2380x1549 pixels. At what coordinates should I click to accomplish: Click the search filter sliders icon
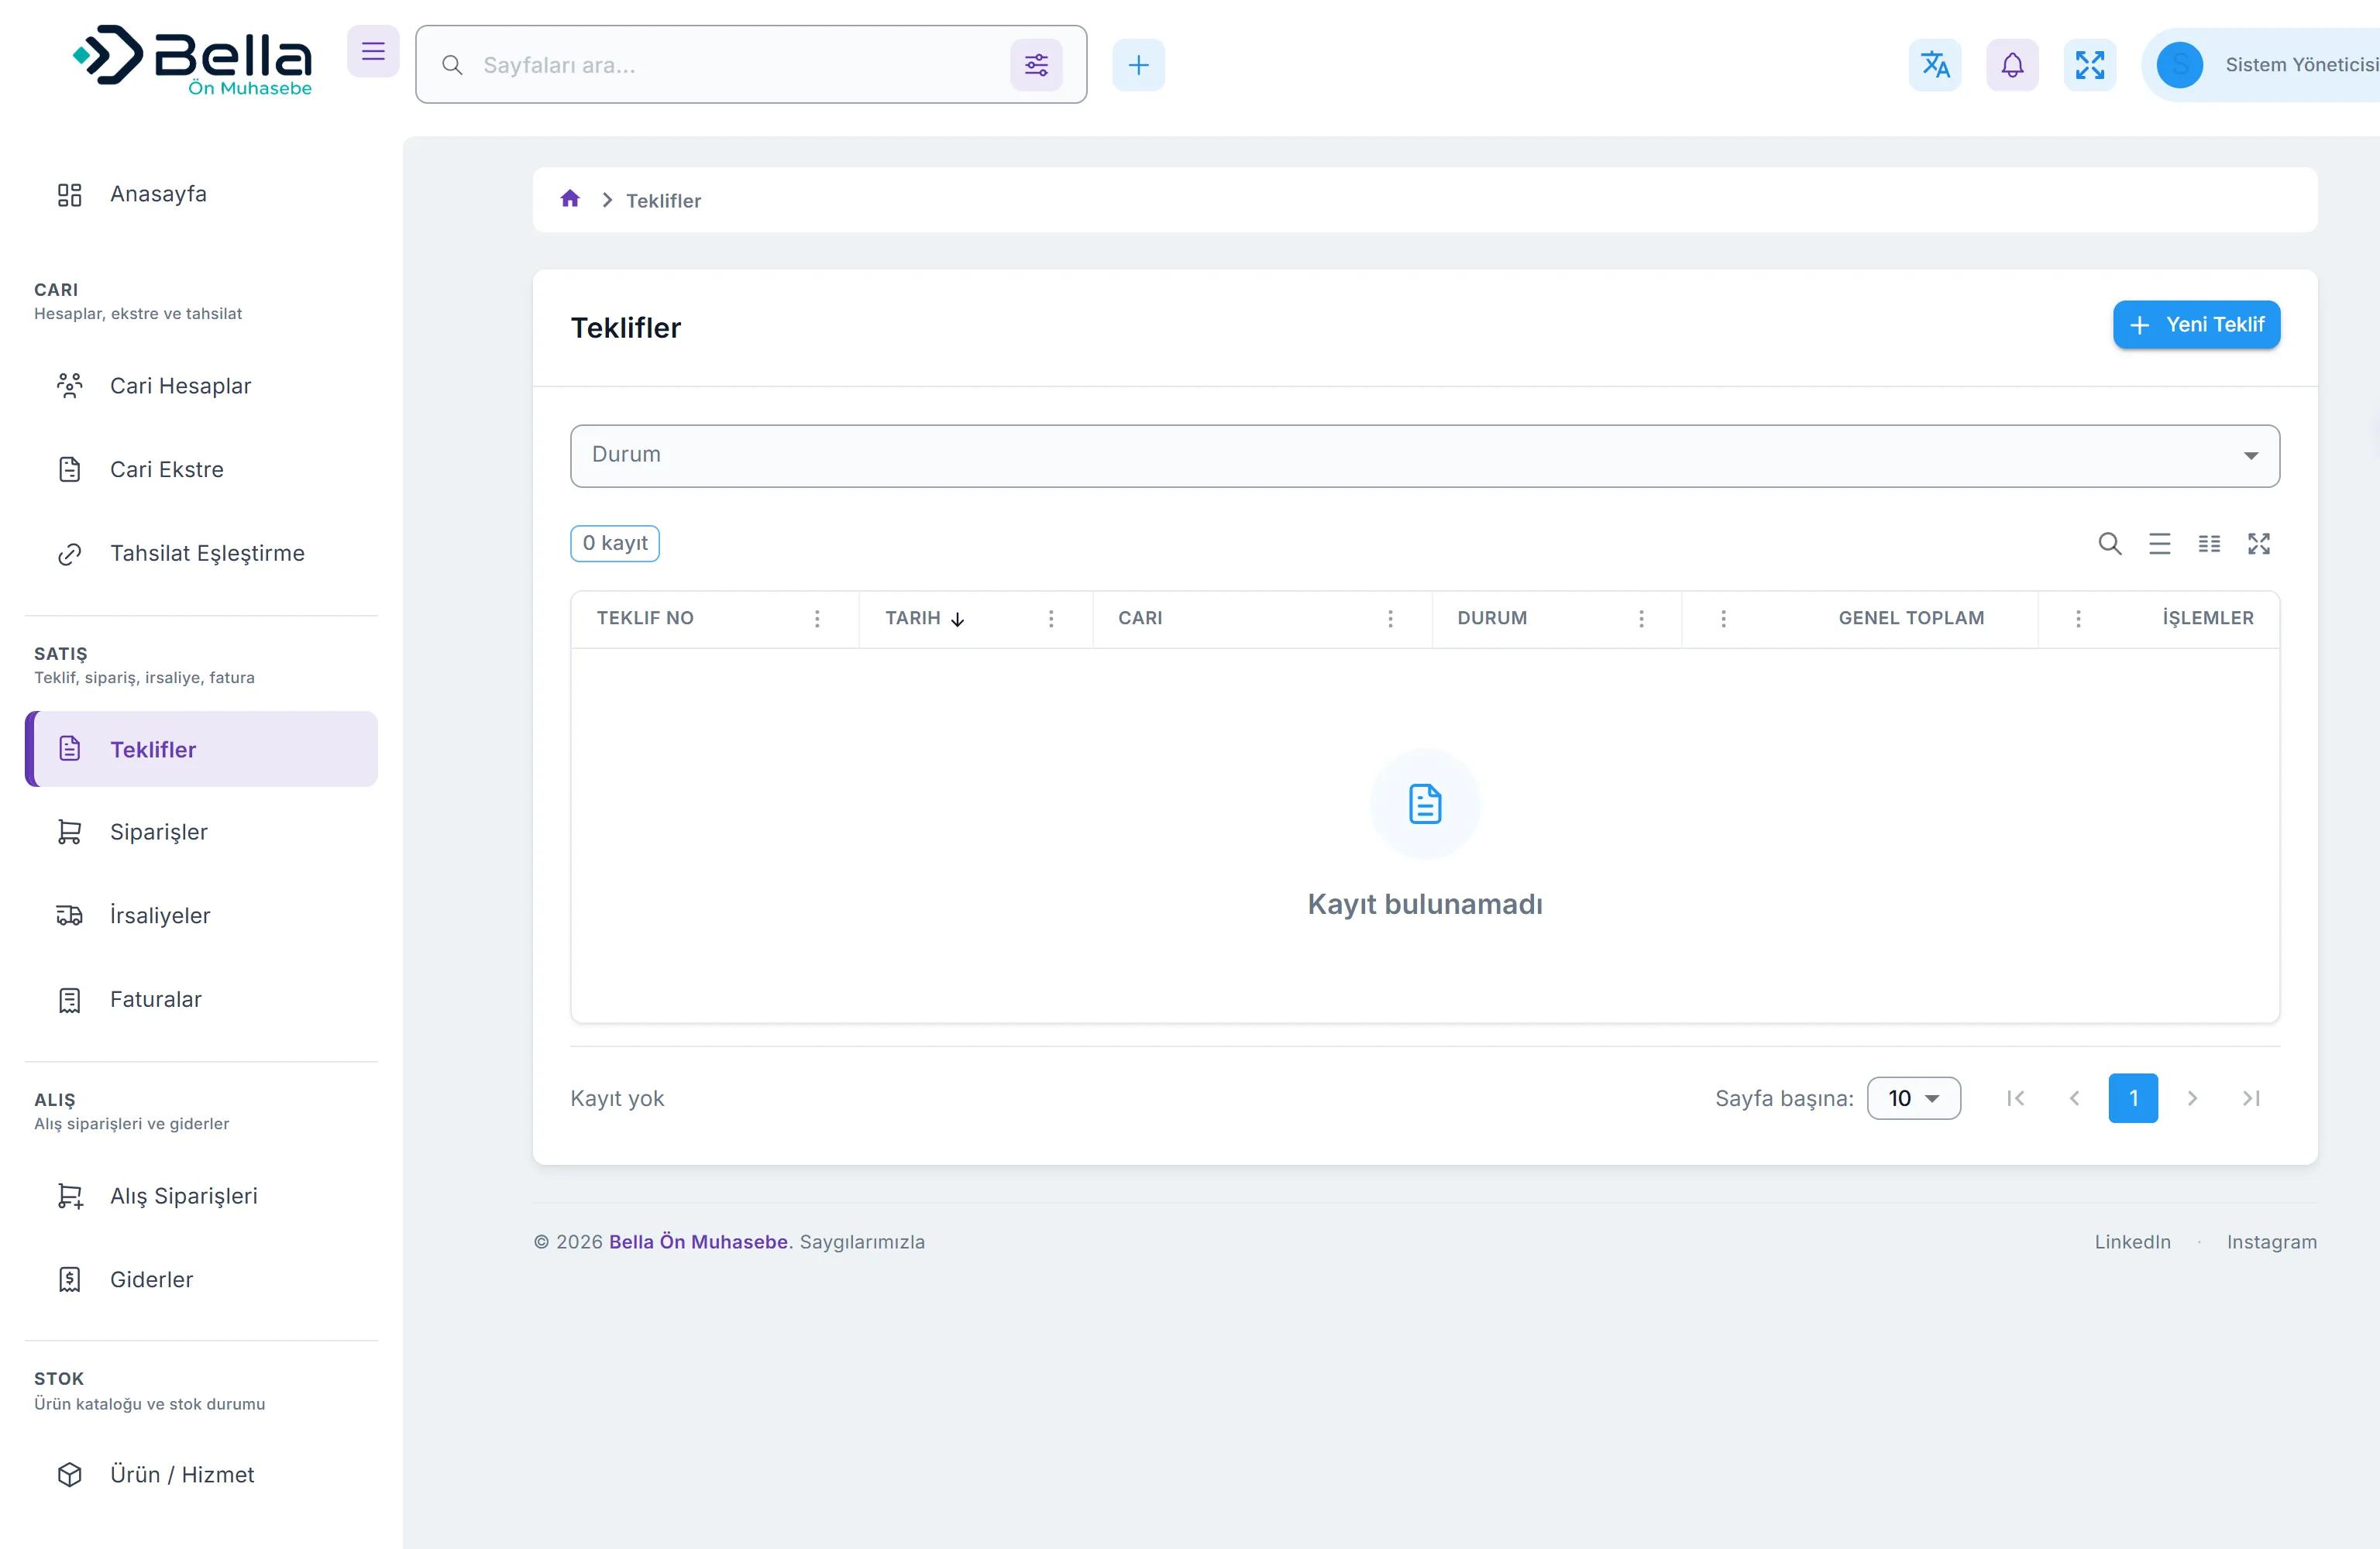tap(1036, 65)
